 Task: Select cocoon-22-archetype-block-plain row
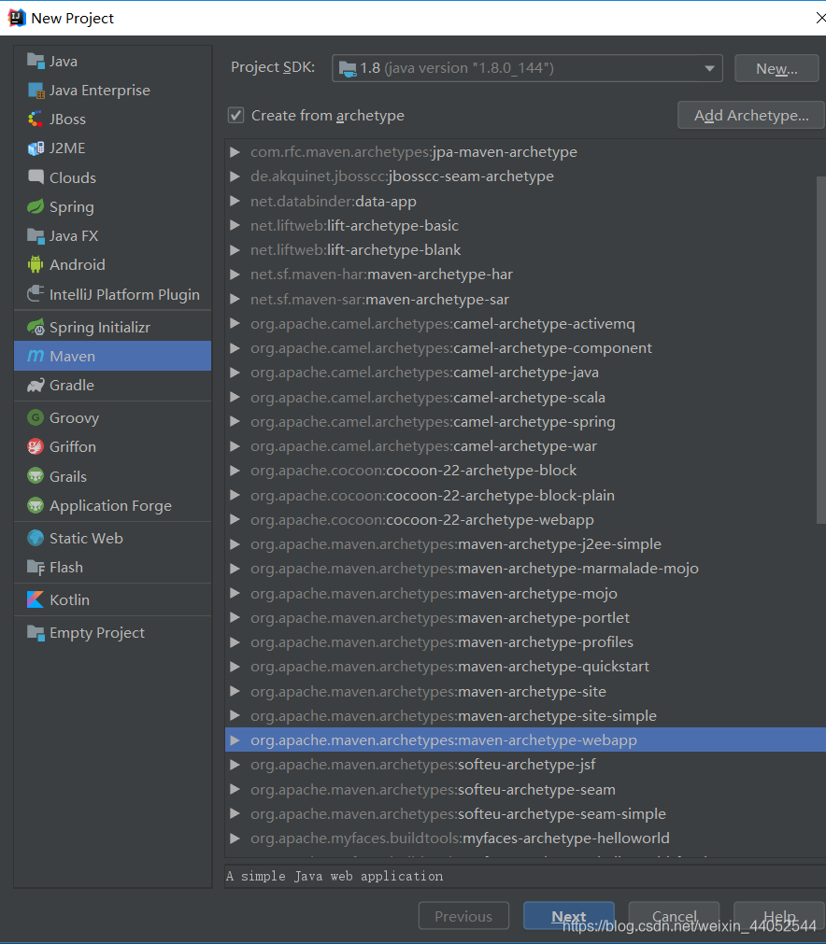click(525, 496)
